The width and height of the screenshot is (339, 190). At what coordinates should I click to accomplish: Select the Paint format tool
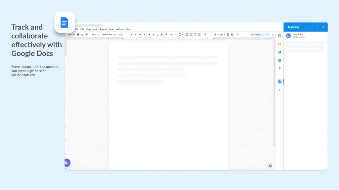click(x=86, y=35)
